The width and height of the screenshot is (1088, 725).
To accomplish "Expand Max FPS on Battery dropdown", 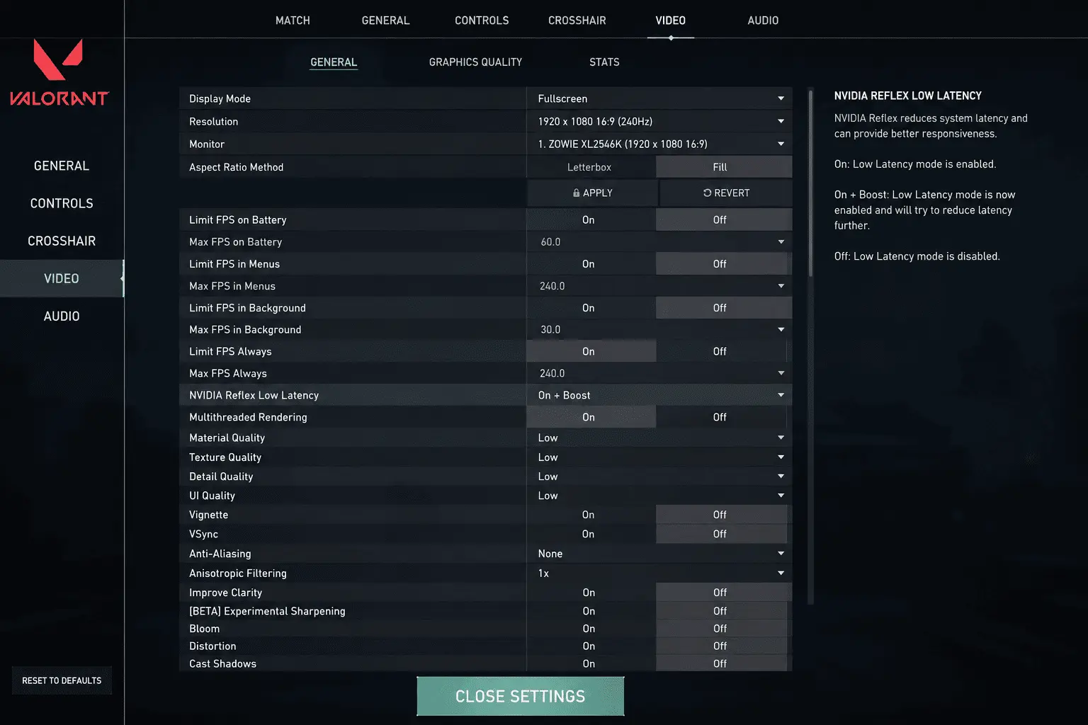I will [659, 241].
